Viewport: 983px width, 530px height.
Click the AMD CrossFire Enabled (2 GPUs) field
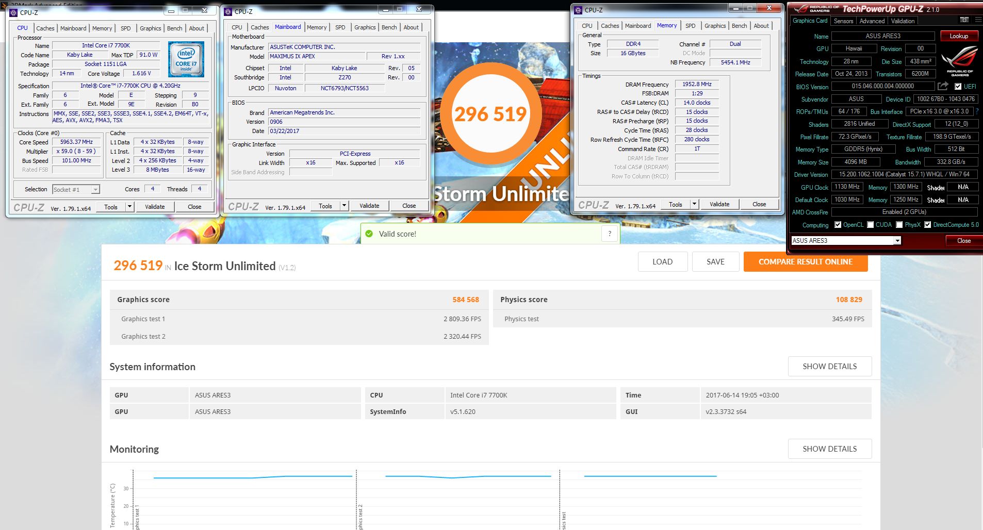click(x=904, y=212)
